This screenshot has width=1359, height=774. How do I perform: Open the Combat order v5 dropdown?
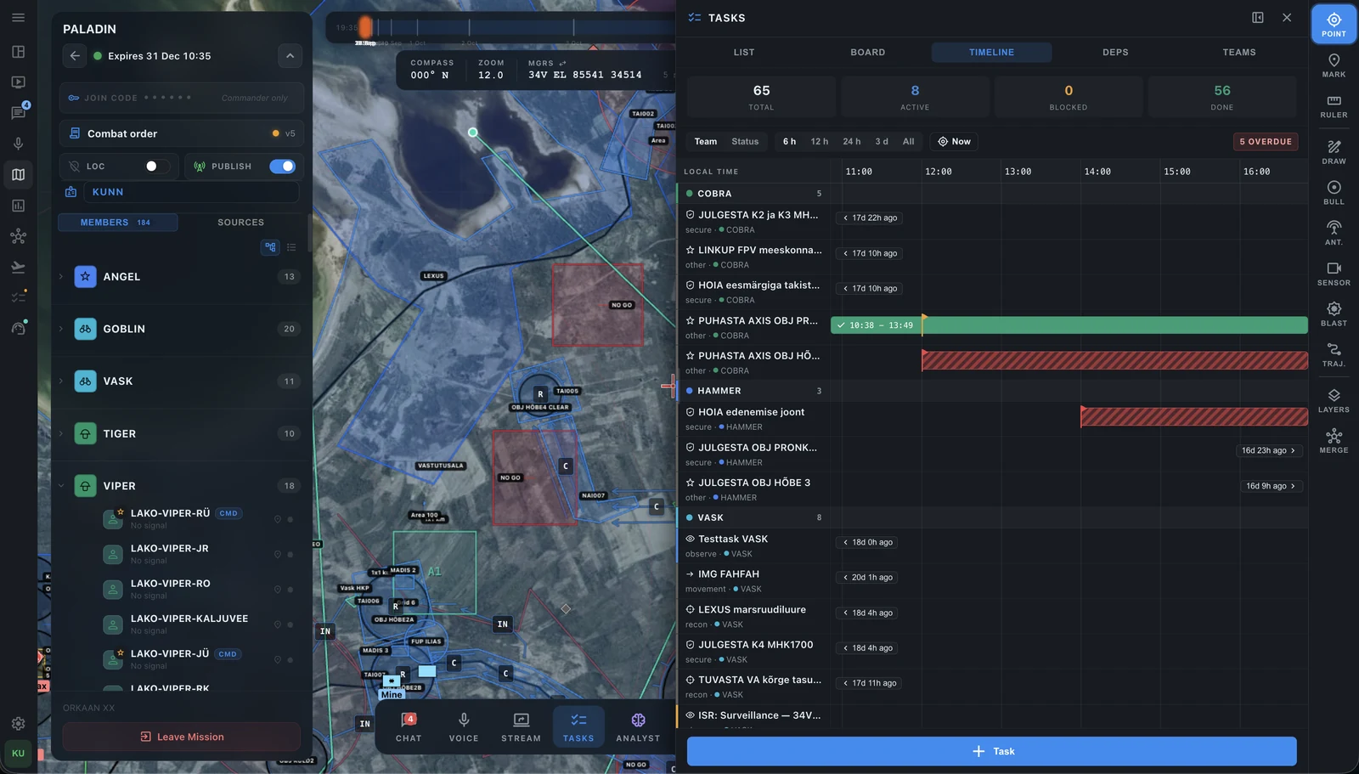click(x=182, y=133)
